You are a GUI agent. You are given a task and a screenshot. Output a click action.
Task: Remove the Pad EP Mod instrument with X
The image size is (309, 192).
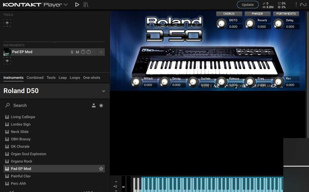[x=101, y=52]
